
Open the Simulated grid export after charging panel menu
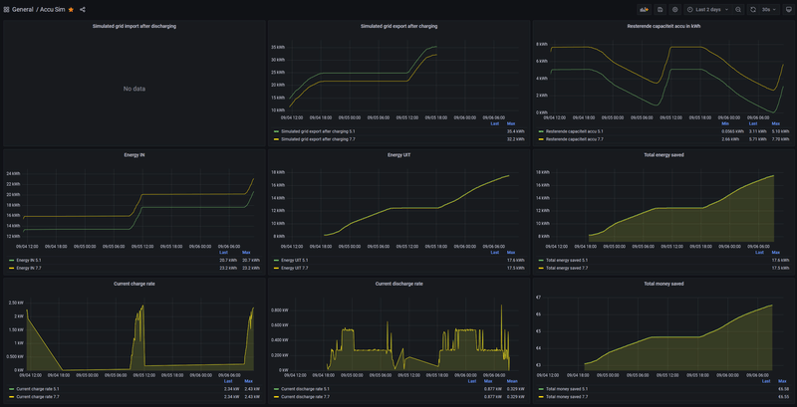pos(399,26)
